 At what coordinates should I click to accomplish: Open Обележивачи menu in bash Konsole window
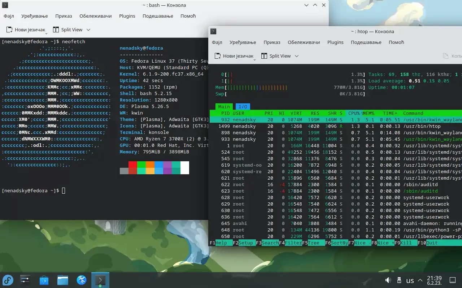(96, 16)
